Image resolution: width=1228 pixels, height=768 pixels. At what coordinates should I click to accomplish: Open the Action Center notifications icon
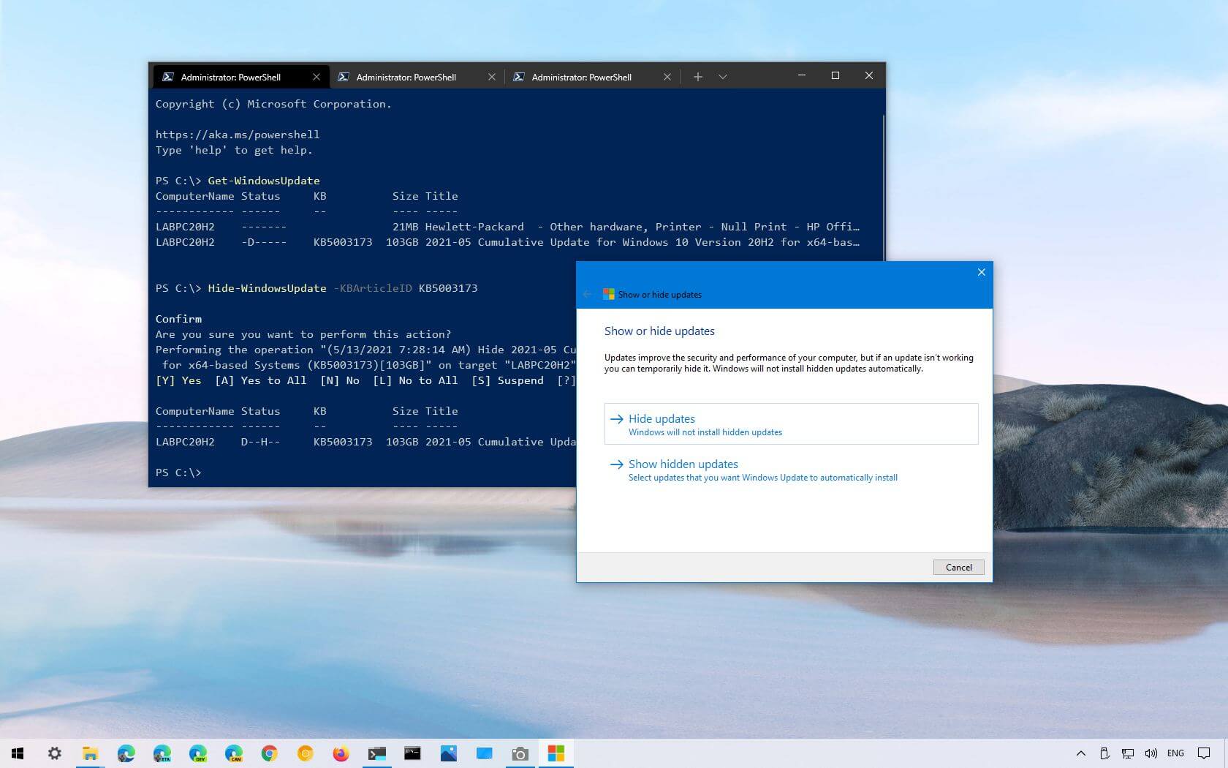pos(1204,753)
